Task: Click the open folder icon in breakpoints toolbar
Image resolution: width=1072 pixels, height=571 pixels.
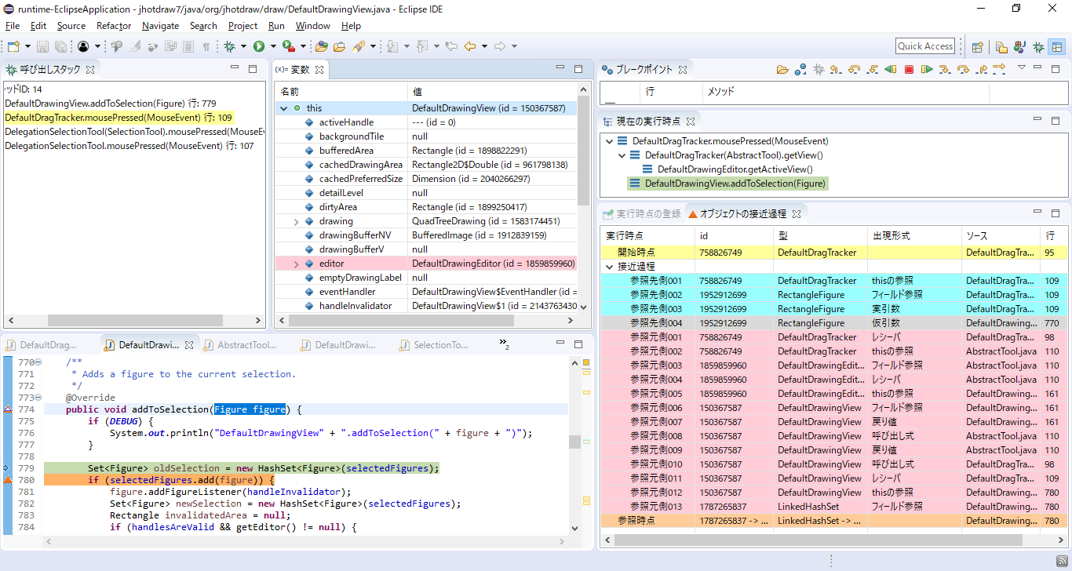Action: (782, 69)
